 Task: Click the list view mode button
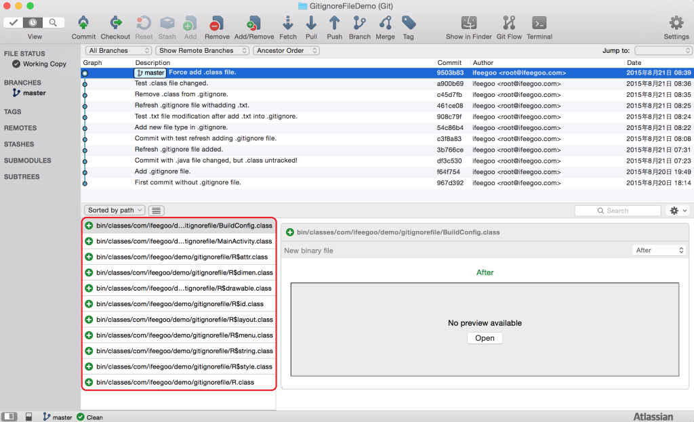[157, 210]
